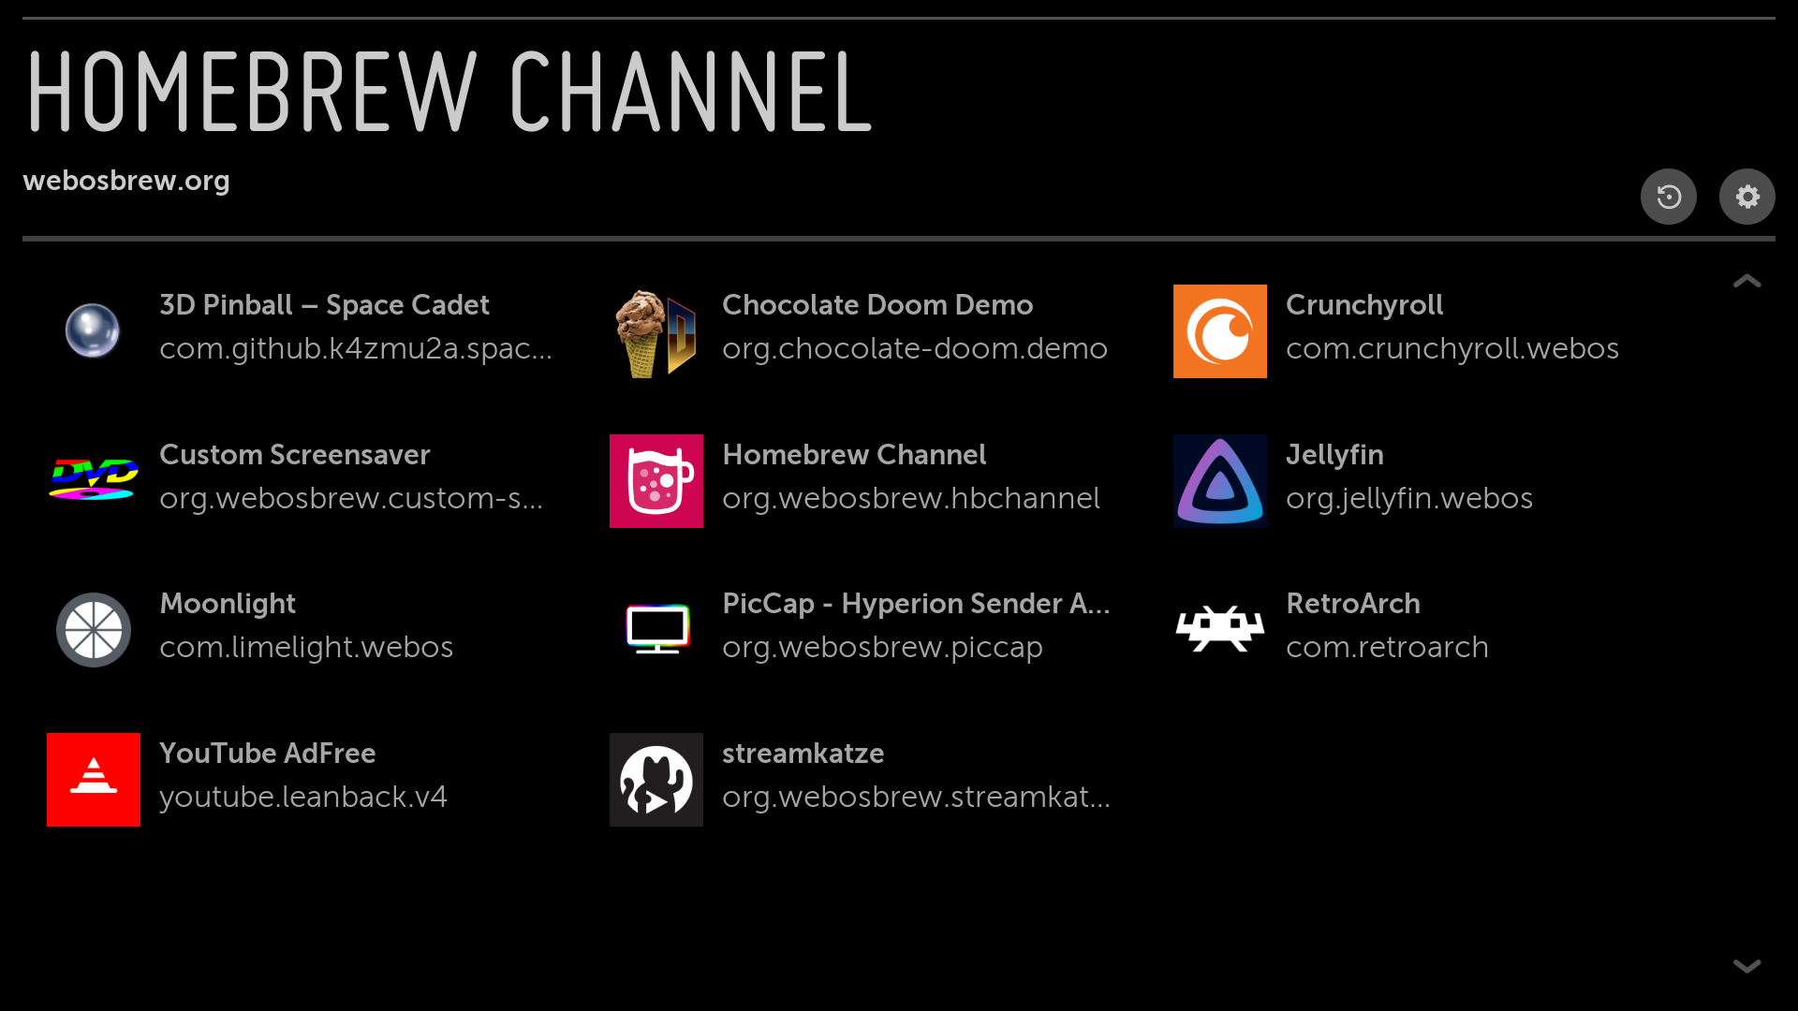
Task: Click the "youtube.leanback.v4" package ID
Action: pos(303,798)
